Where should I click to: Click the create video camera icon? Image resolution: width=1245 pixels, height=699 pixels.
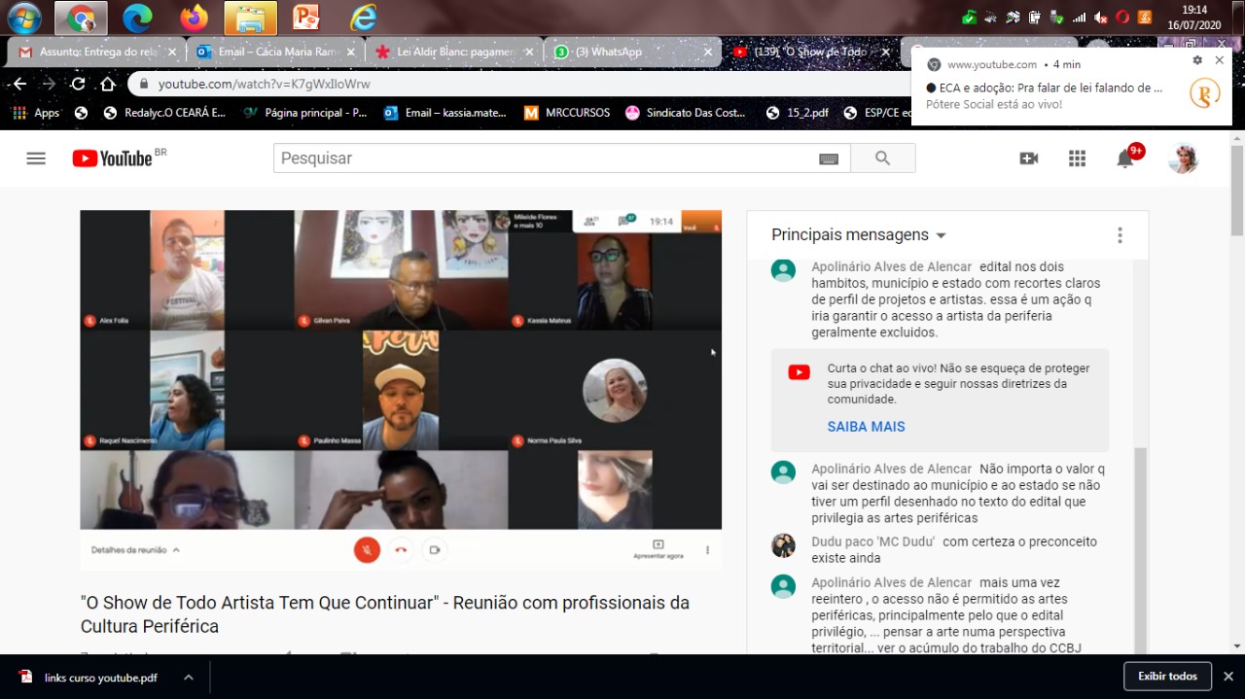click(x=1028, y=158)
